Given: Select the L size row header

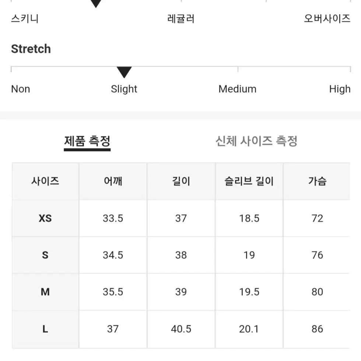Looking at the screenshot, I should point(45,329).
